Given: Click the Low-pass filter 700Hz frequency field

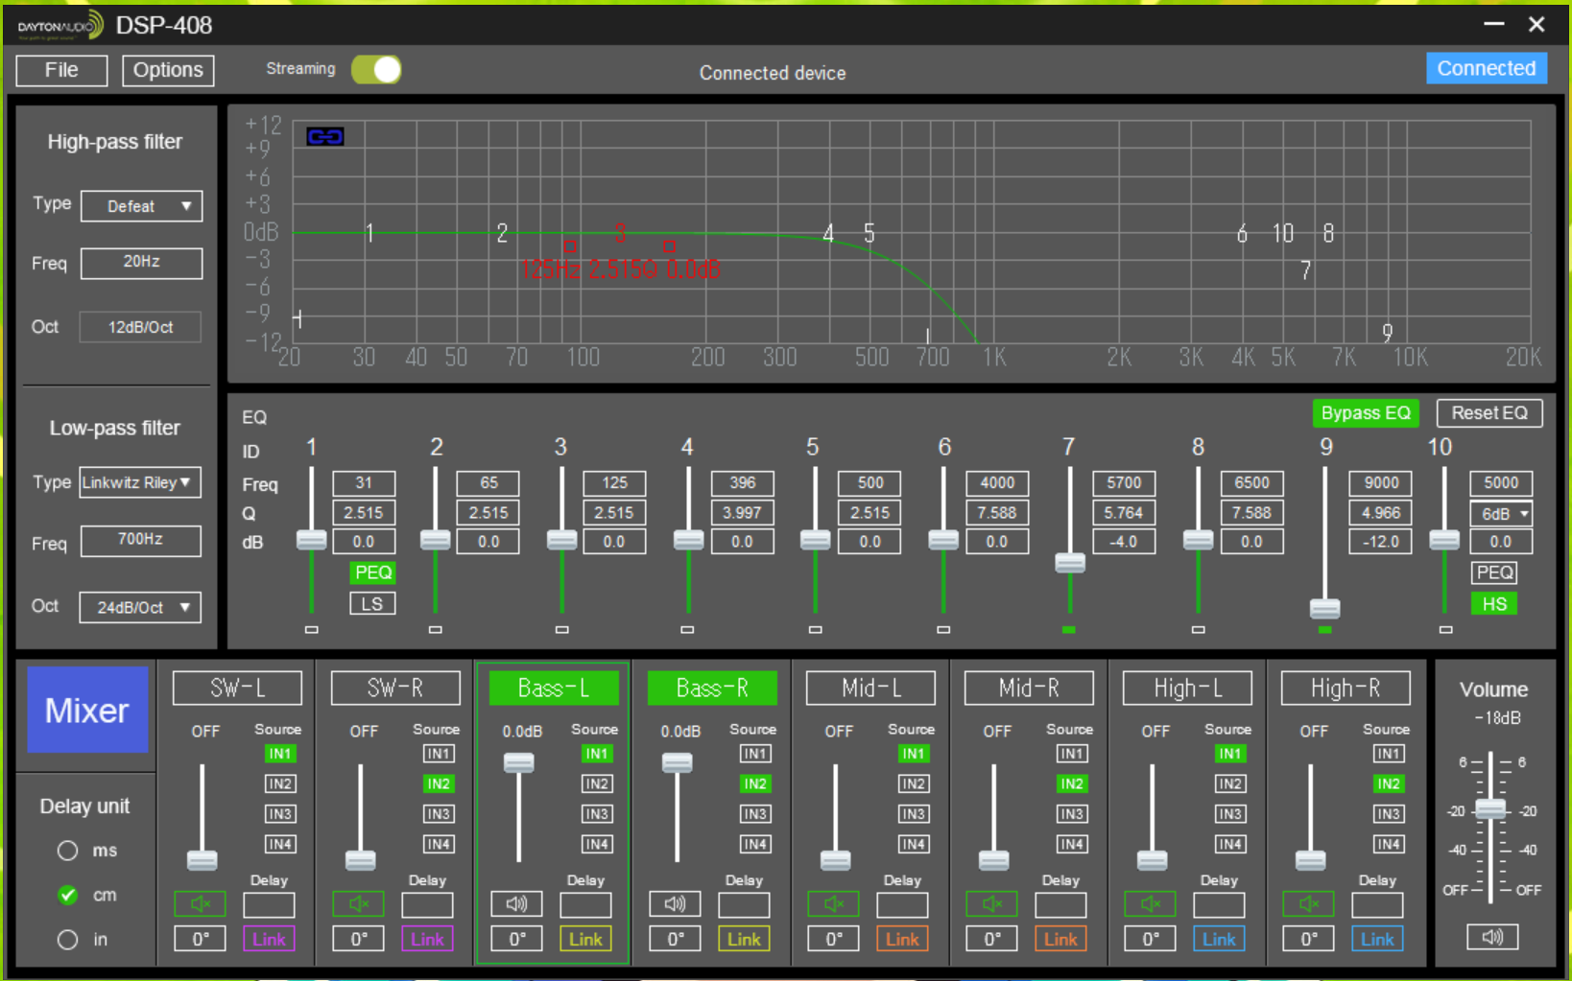Looking at the screenshot, I should pos(140,540).
